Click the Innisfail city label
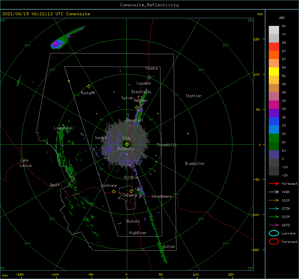The width and height of the screenshot is (299, 279). [134, 120]
